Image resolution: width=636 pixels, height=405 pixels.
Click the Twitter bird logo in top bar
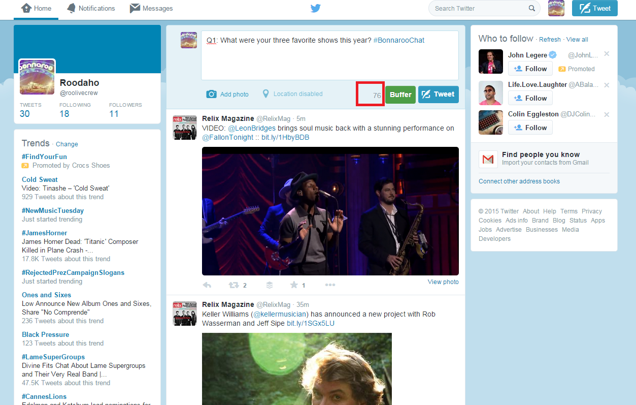tap(316, 8)
